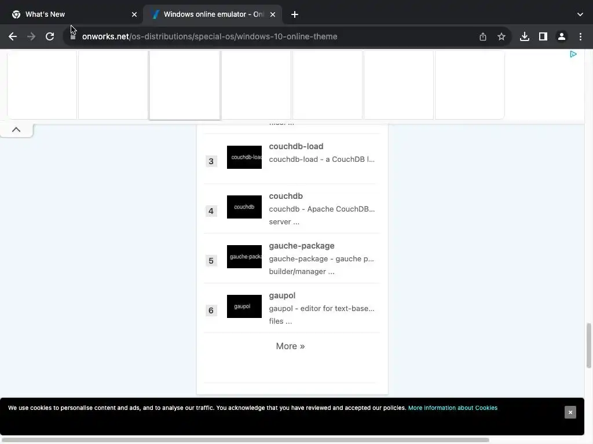
Task: Open More information about Cookies link
Action: pyautogui.click(x=453, y=408)
